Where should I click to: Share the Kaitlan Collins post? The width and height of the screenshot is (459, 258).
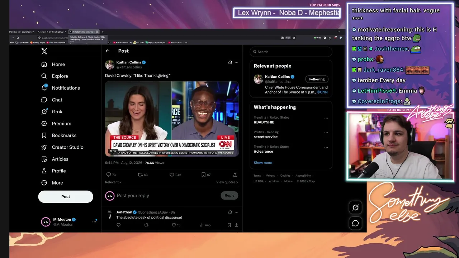[235, 175]
